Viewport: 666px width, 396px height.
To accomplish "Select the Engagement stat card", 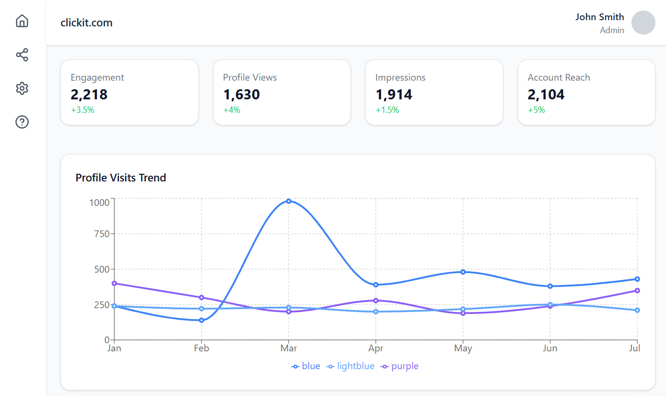I will (130, 93).
